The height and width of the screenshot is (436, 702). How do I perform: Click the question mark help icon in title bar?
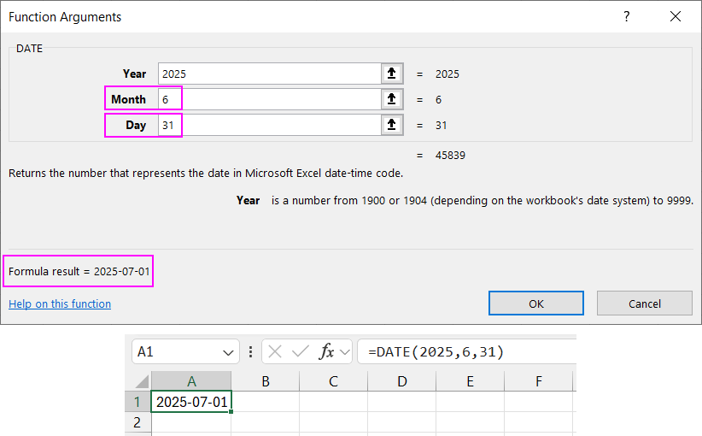pyautogui.click(x=627, y=17)
